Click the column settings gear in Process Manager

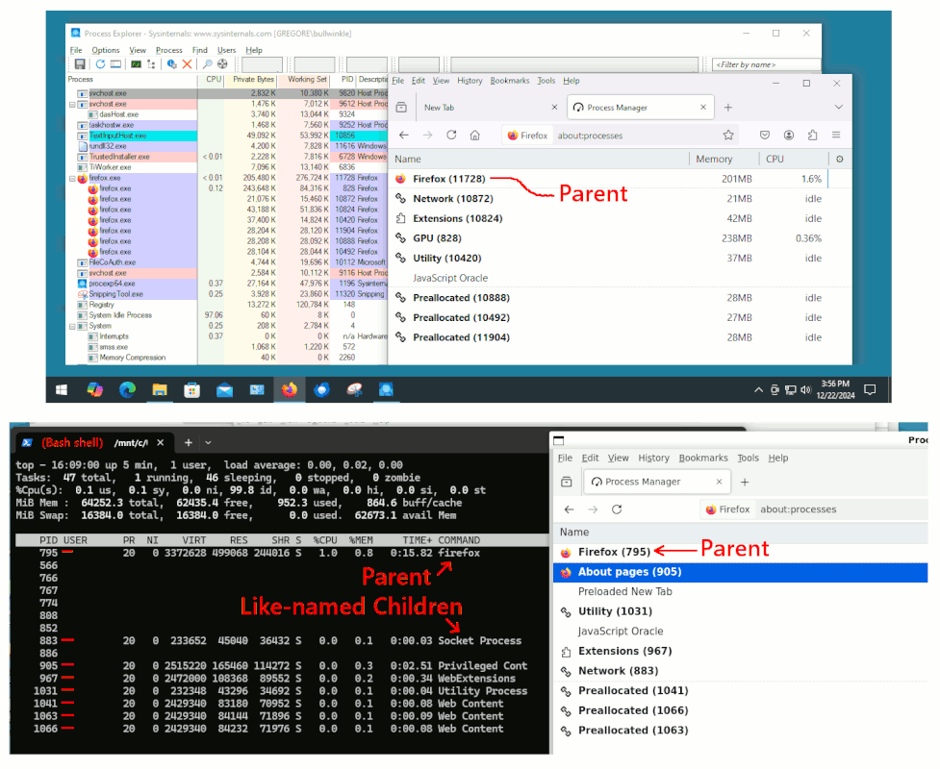(x=840, y=160)
